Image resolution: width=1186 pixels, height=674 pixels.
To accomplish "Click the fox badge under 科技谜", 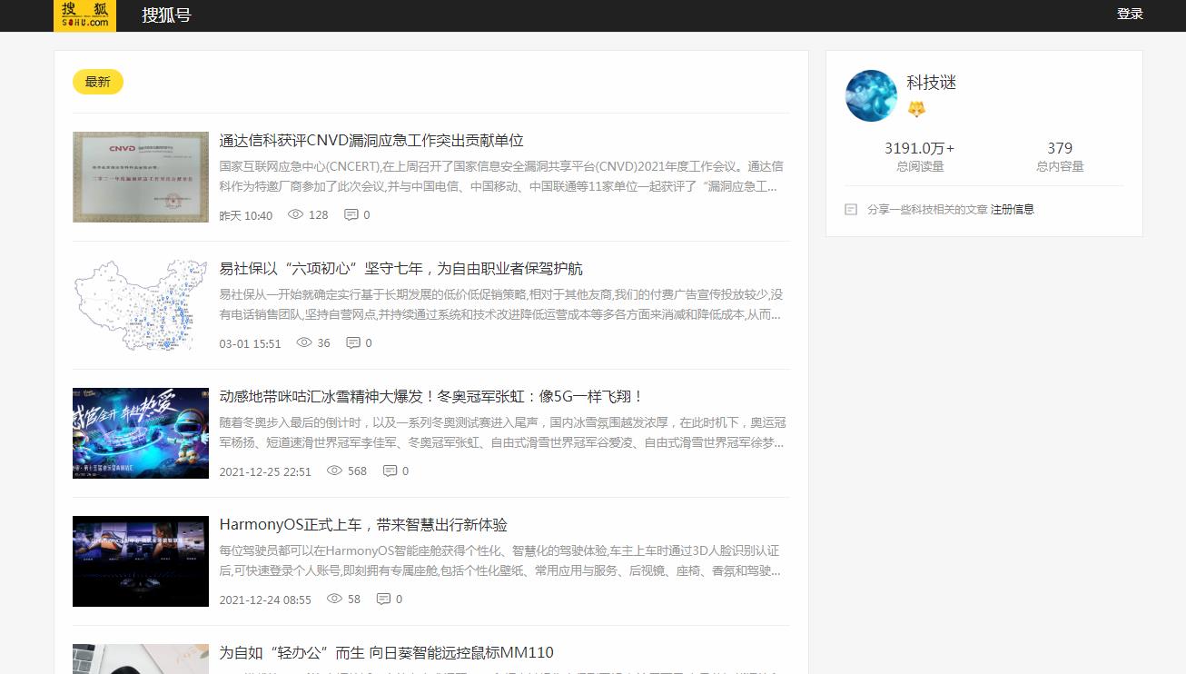I will (916, 109).
